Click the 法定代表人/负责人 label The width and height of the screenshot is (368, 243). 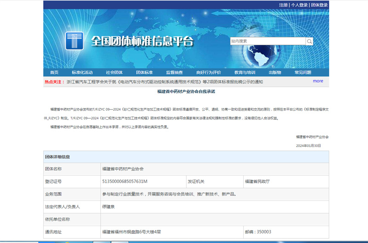pyautogui.click(x=63, y=207)
